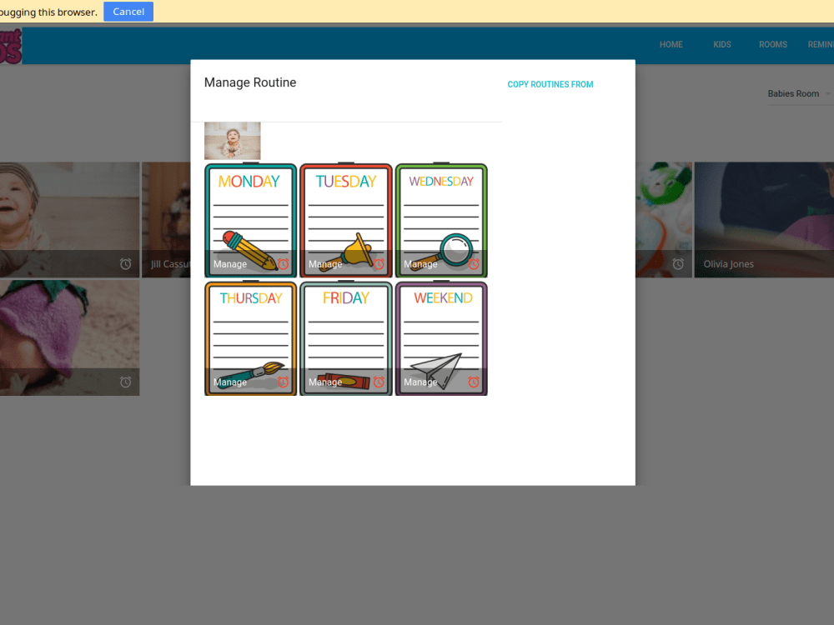Viewport: 834px width, 625px height.
Task: Click the site logo in the header
Action: (x=11, y=47)
